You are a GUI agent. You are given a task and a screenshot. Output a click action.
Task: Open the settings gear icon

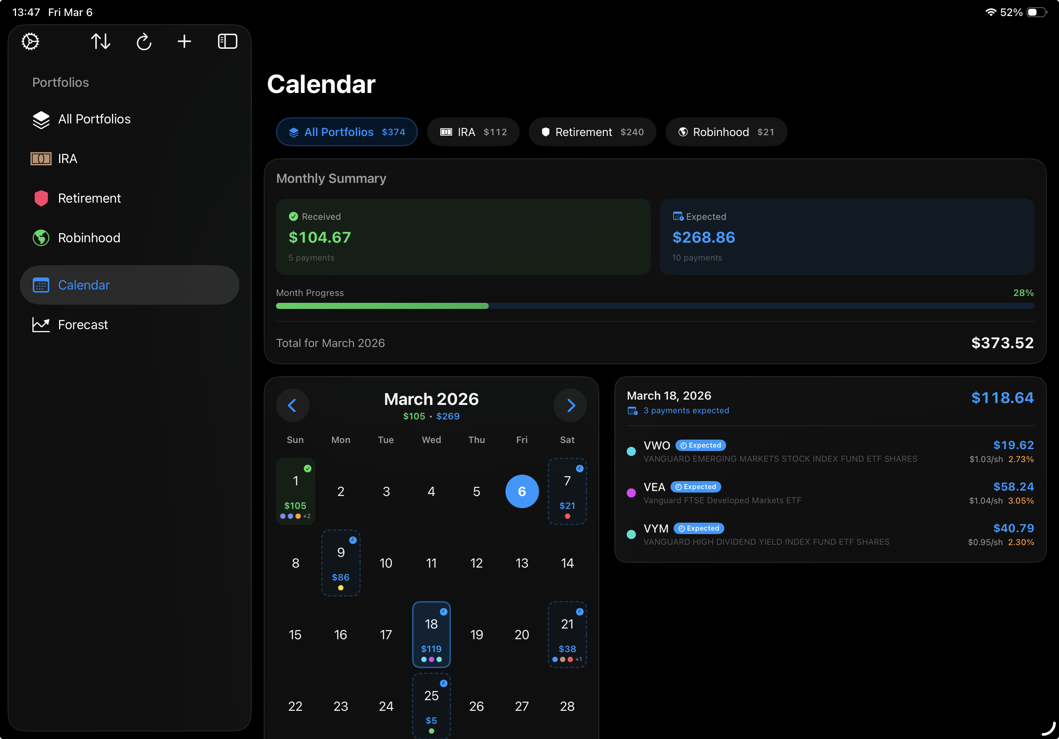(29, 42)
